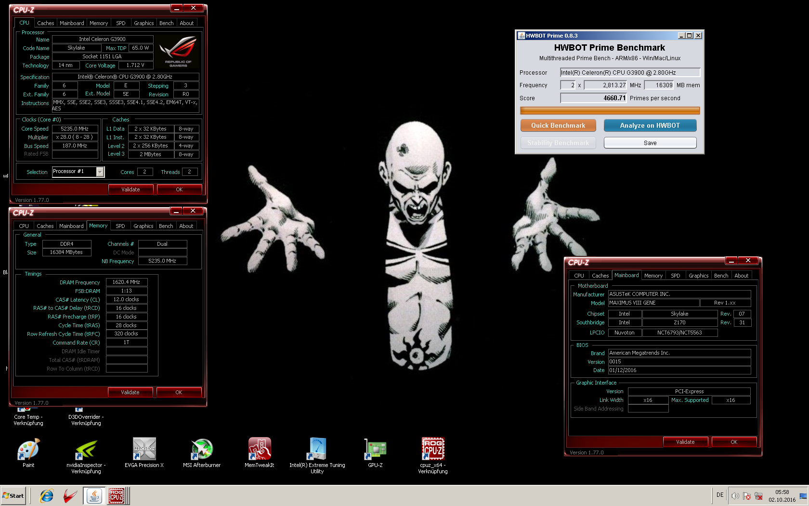Click the Core Voltage value 1.712 V
This screenshot has width=809, height=506.
tap(135, 65)
